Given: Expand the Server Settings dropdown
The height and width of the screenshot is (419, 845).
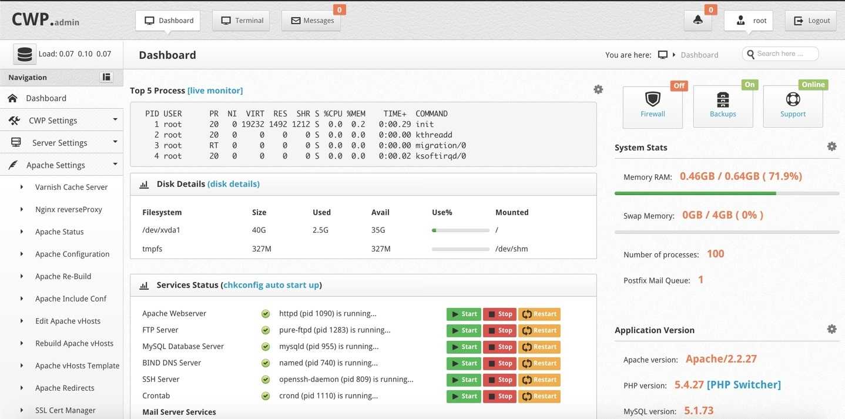Looking at the screenshot, I should click(x=61, y=143).
